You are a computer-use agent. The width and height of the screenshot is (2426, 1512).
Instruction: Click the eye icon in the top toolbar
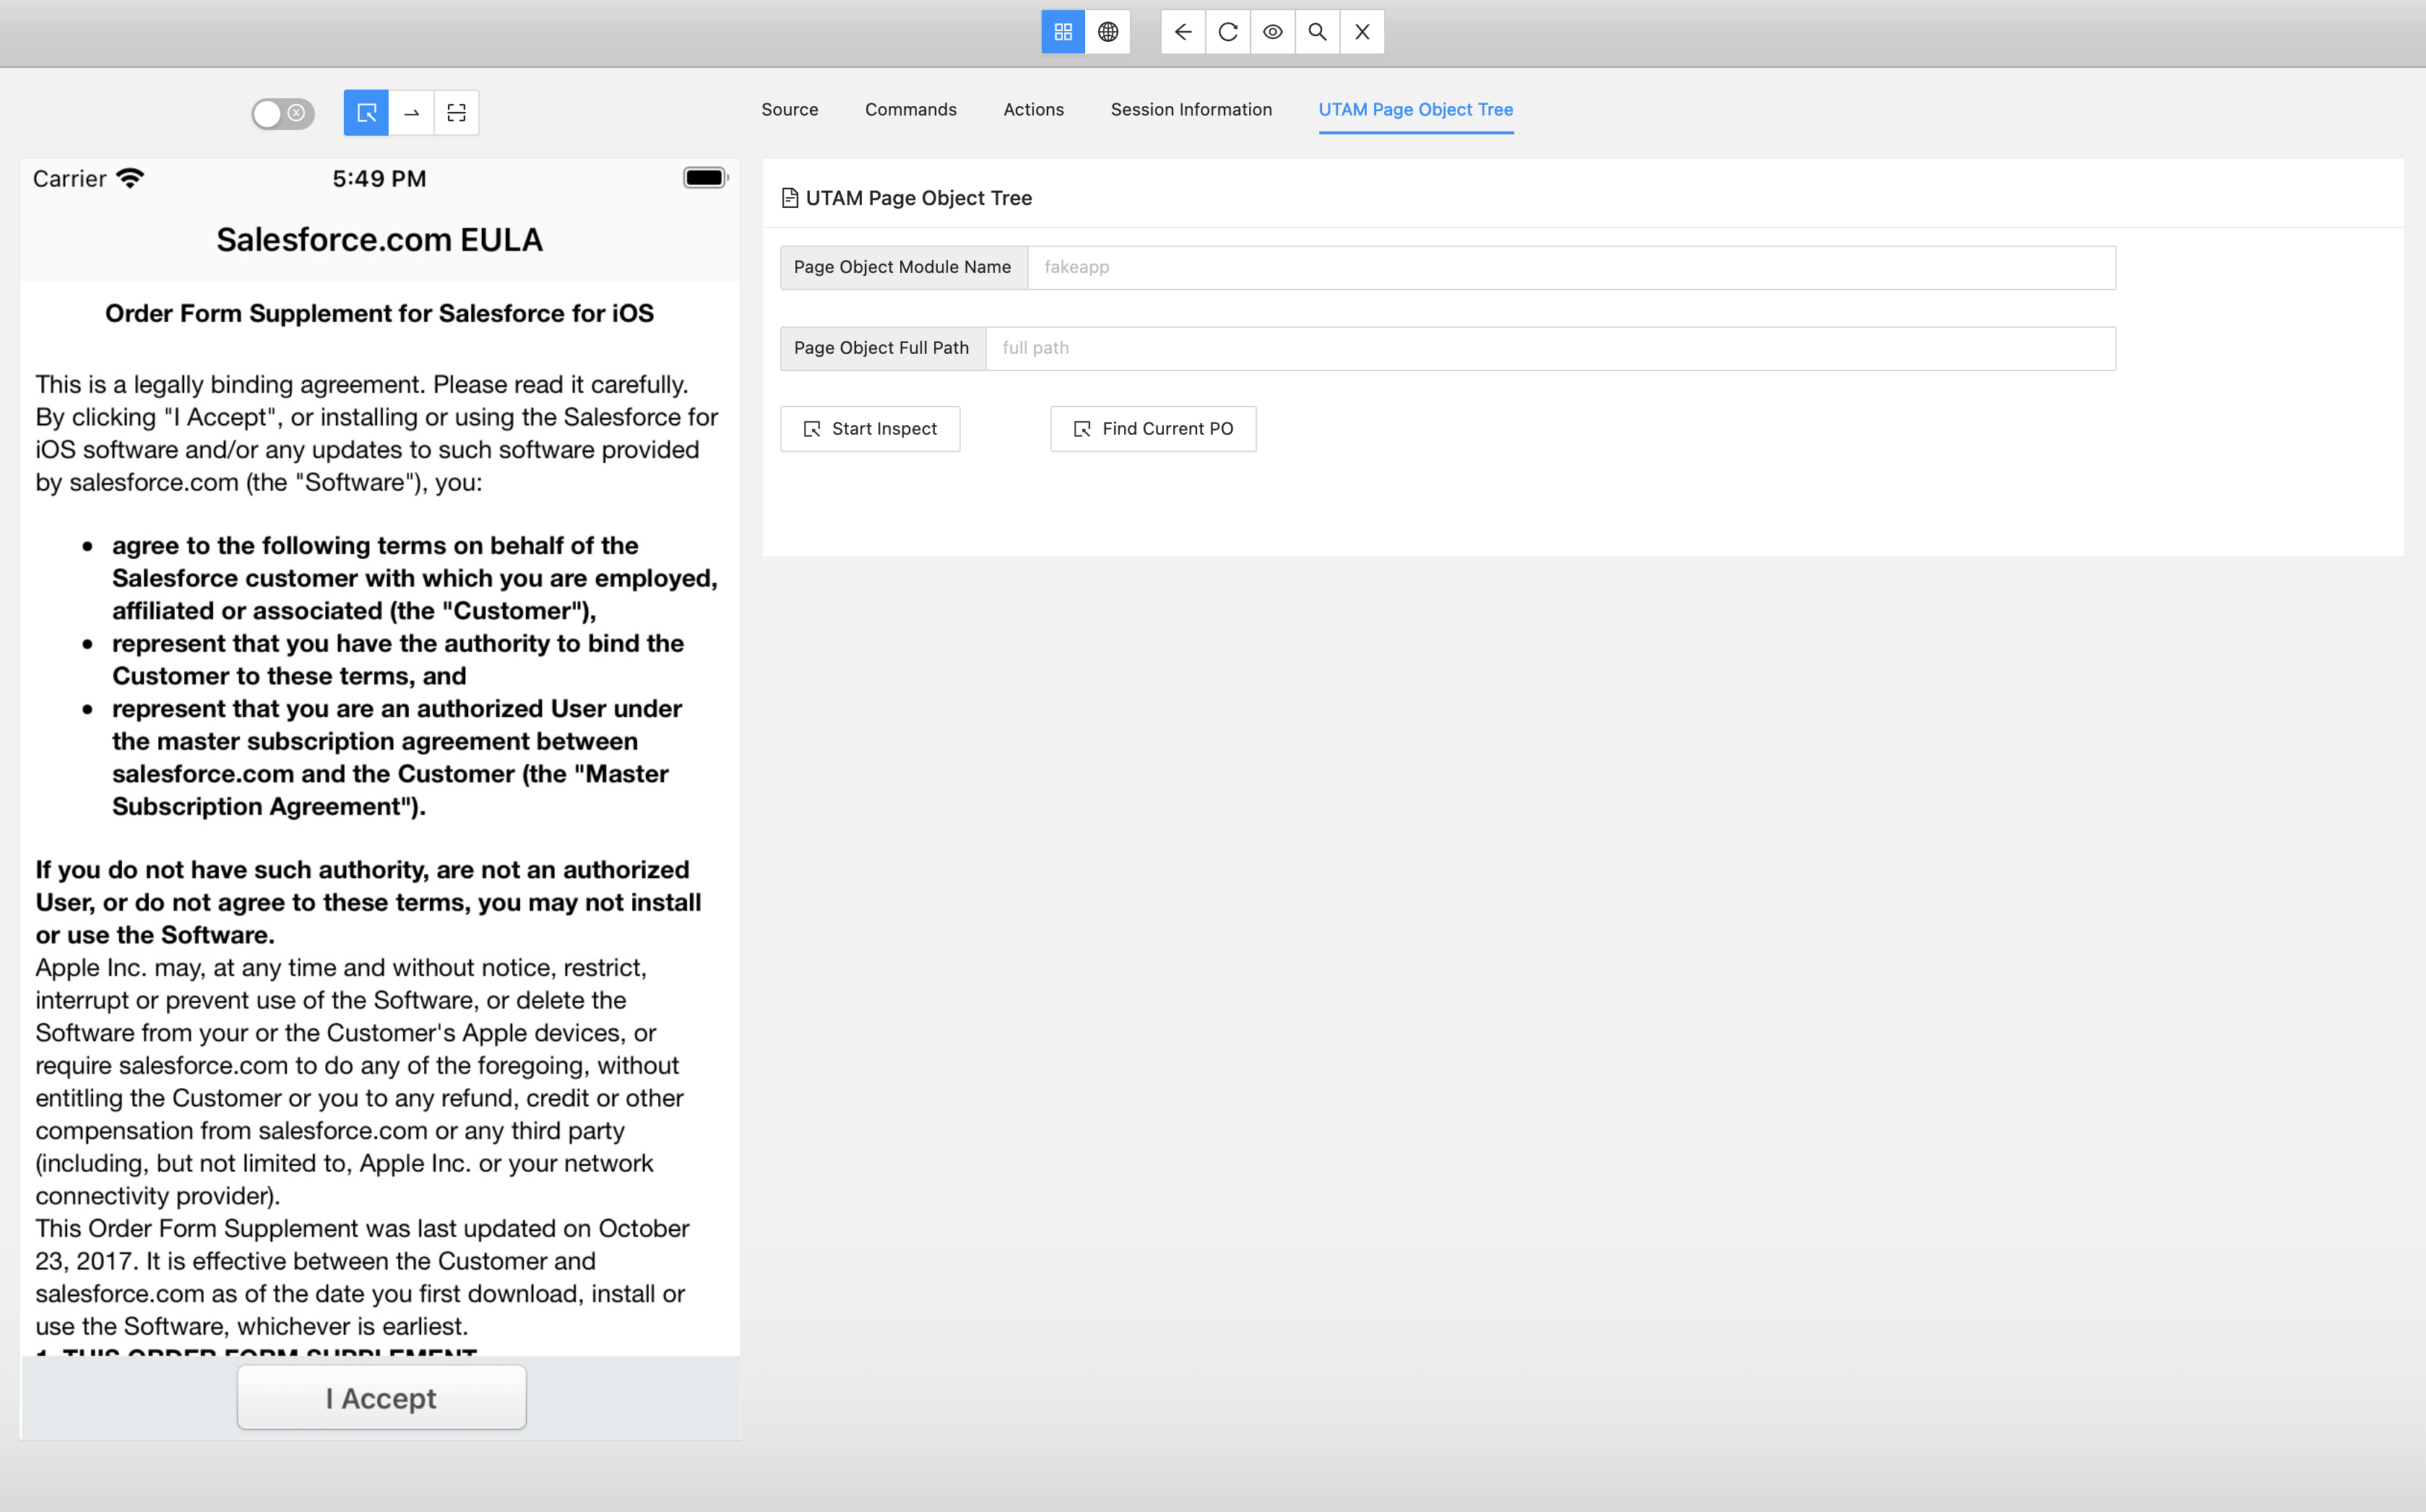coord(1272,32)
